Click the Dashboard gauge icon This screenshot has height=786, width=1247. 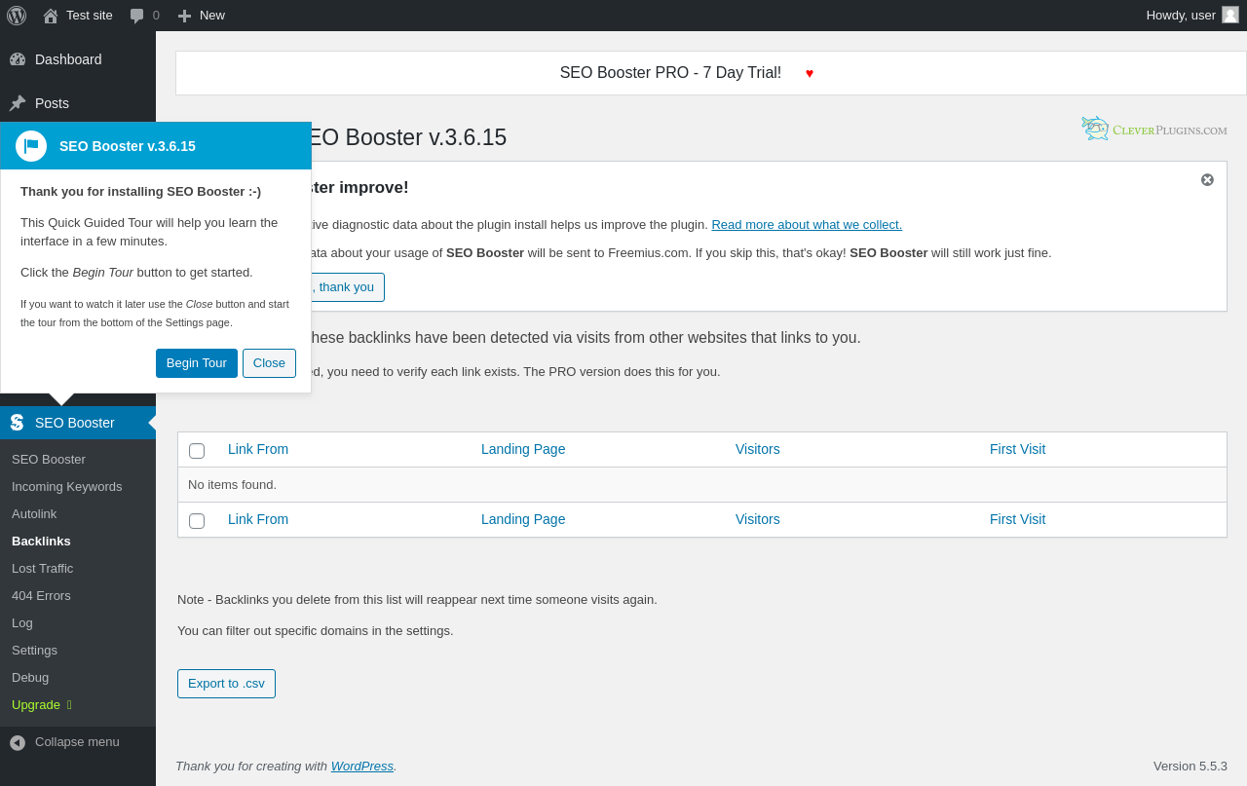pos(18,59)
